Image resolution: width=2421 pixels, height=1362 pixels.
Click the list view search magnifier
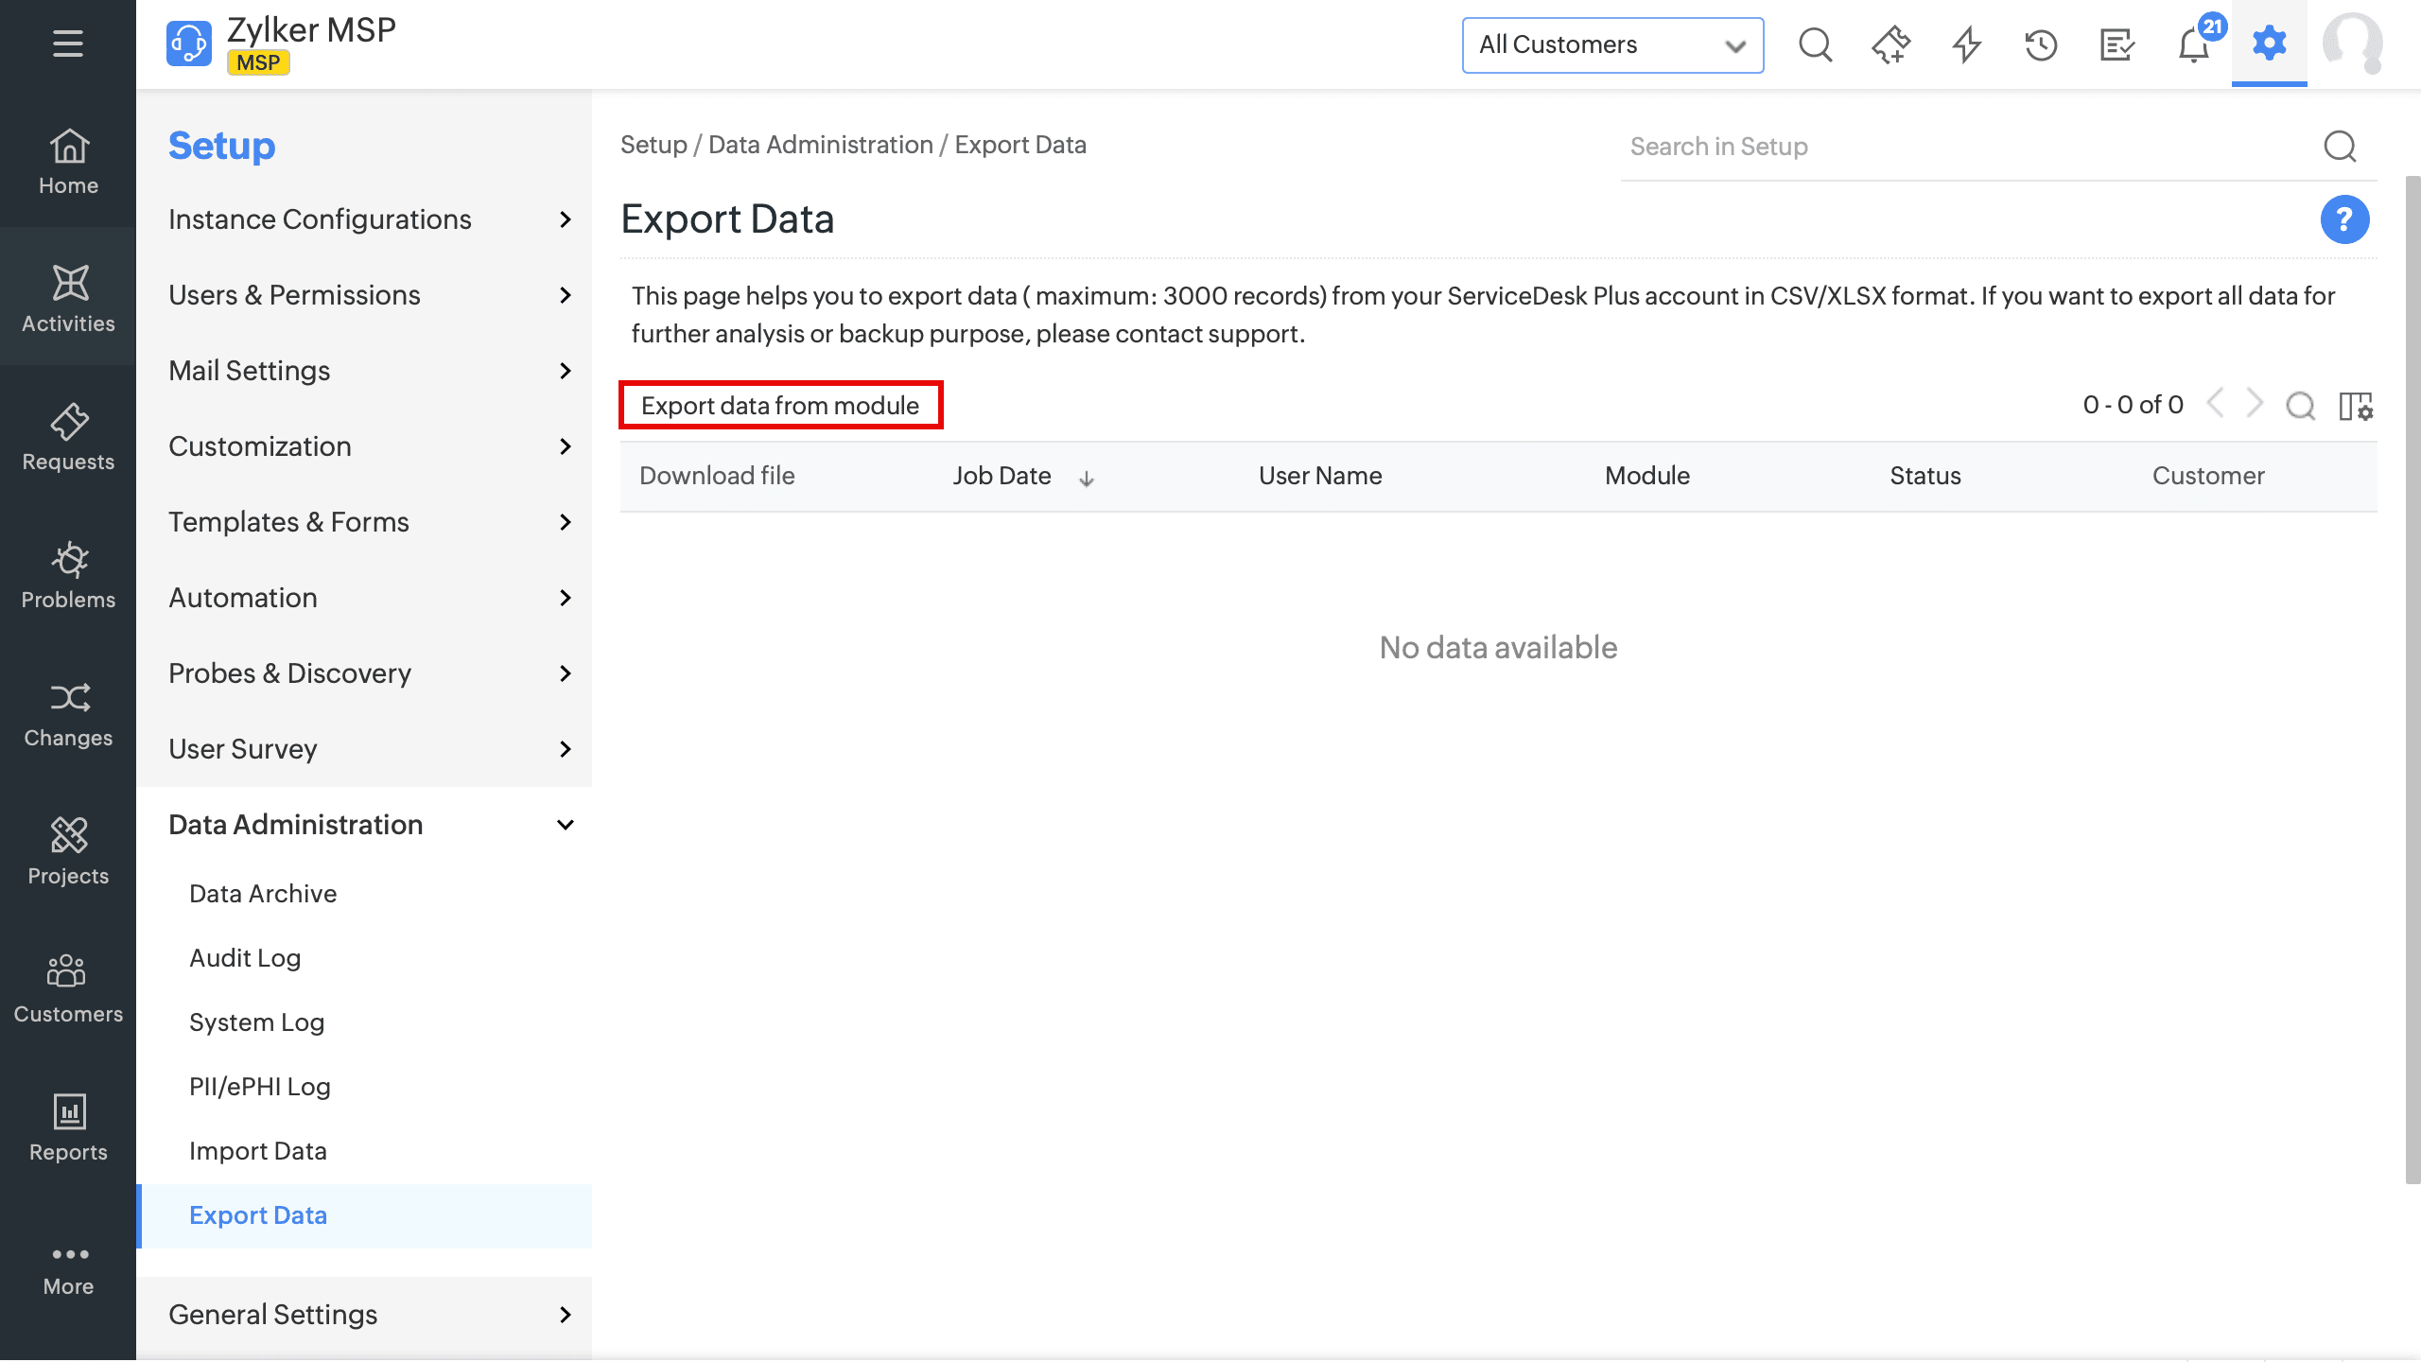[2300, 406]
